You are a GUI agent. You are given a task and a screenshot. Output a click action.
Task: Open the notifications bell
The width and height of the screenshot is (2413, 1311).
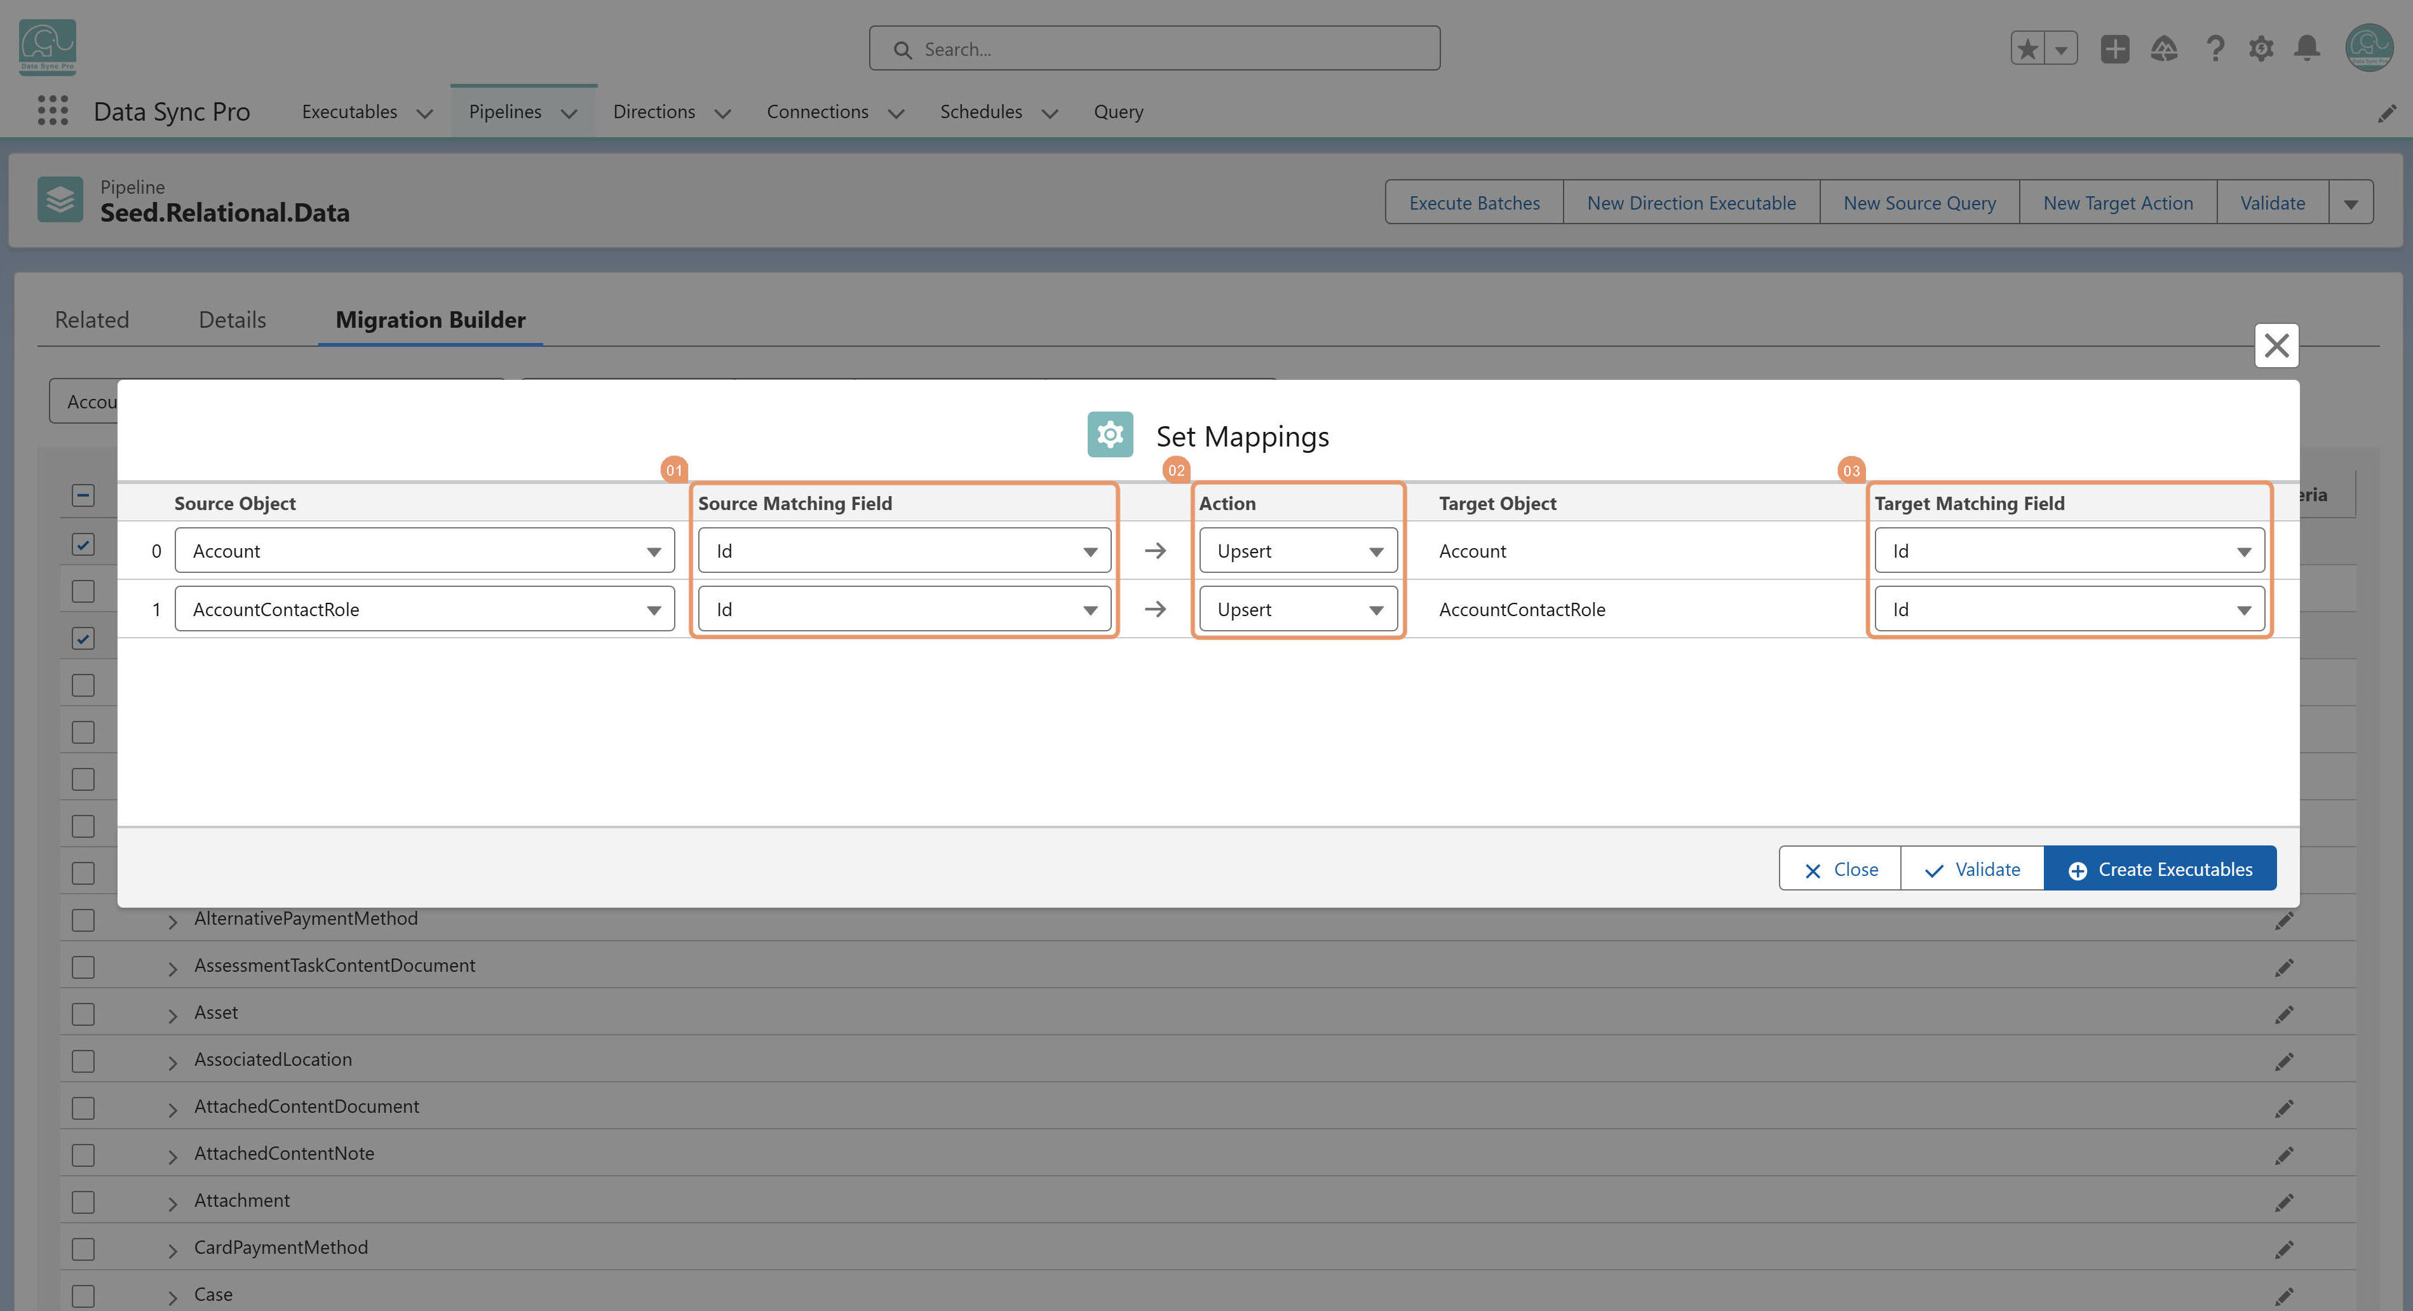pos(2307,49)
